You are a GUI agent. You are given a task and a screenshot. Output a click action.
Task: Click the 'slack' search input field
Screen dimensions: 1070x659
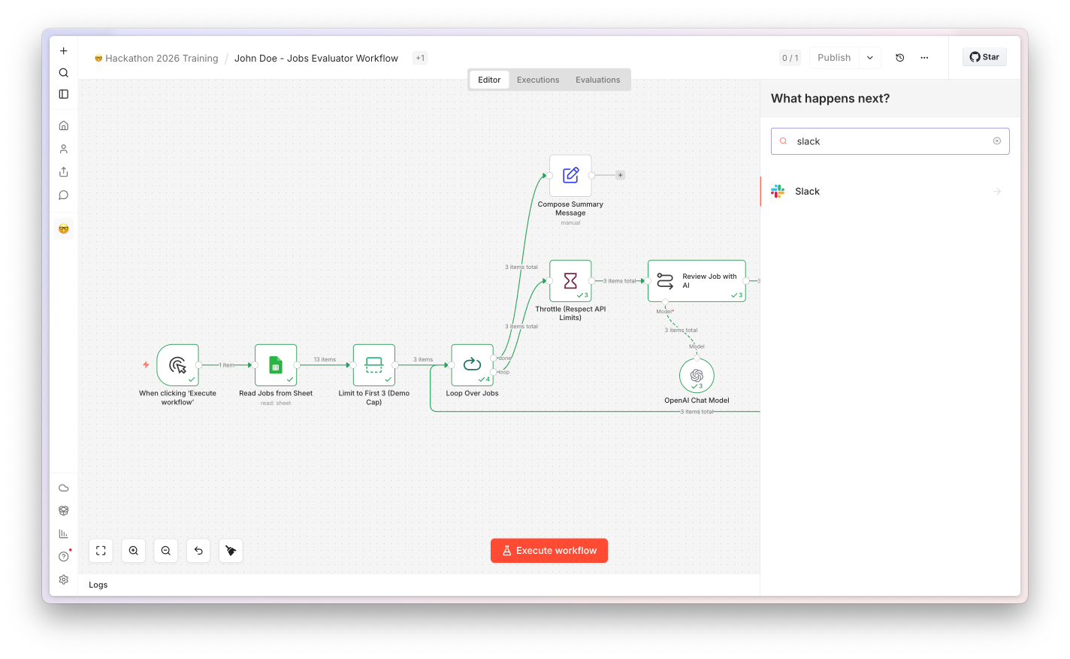click(x=890, y=141)
